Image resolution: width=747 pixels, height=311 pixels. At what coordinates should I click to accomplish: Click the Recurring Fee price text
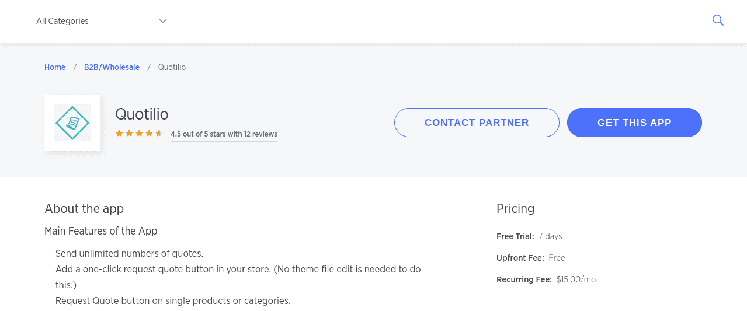pyautogui.click(x=577, y=279)
